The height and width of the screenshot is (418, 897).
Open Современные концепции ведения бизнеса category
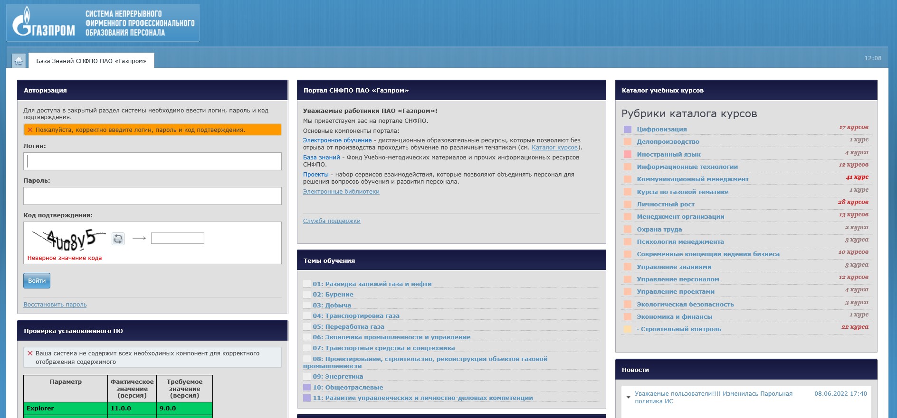tap(708, 254)
